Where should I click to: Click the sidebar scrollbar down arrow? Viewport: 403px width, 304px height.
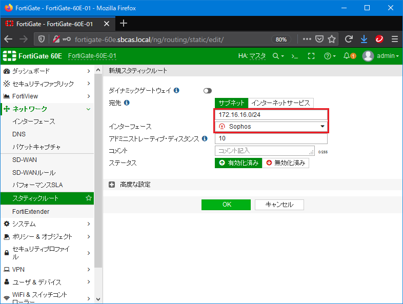pos(98,299)
